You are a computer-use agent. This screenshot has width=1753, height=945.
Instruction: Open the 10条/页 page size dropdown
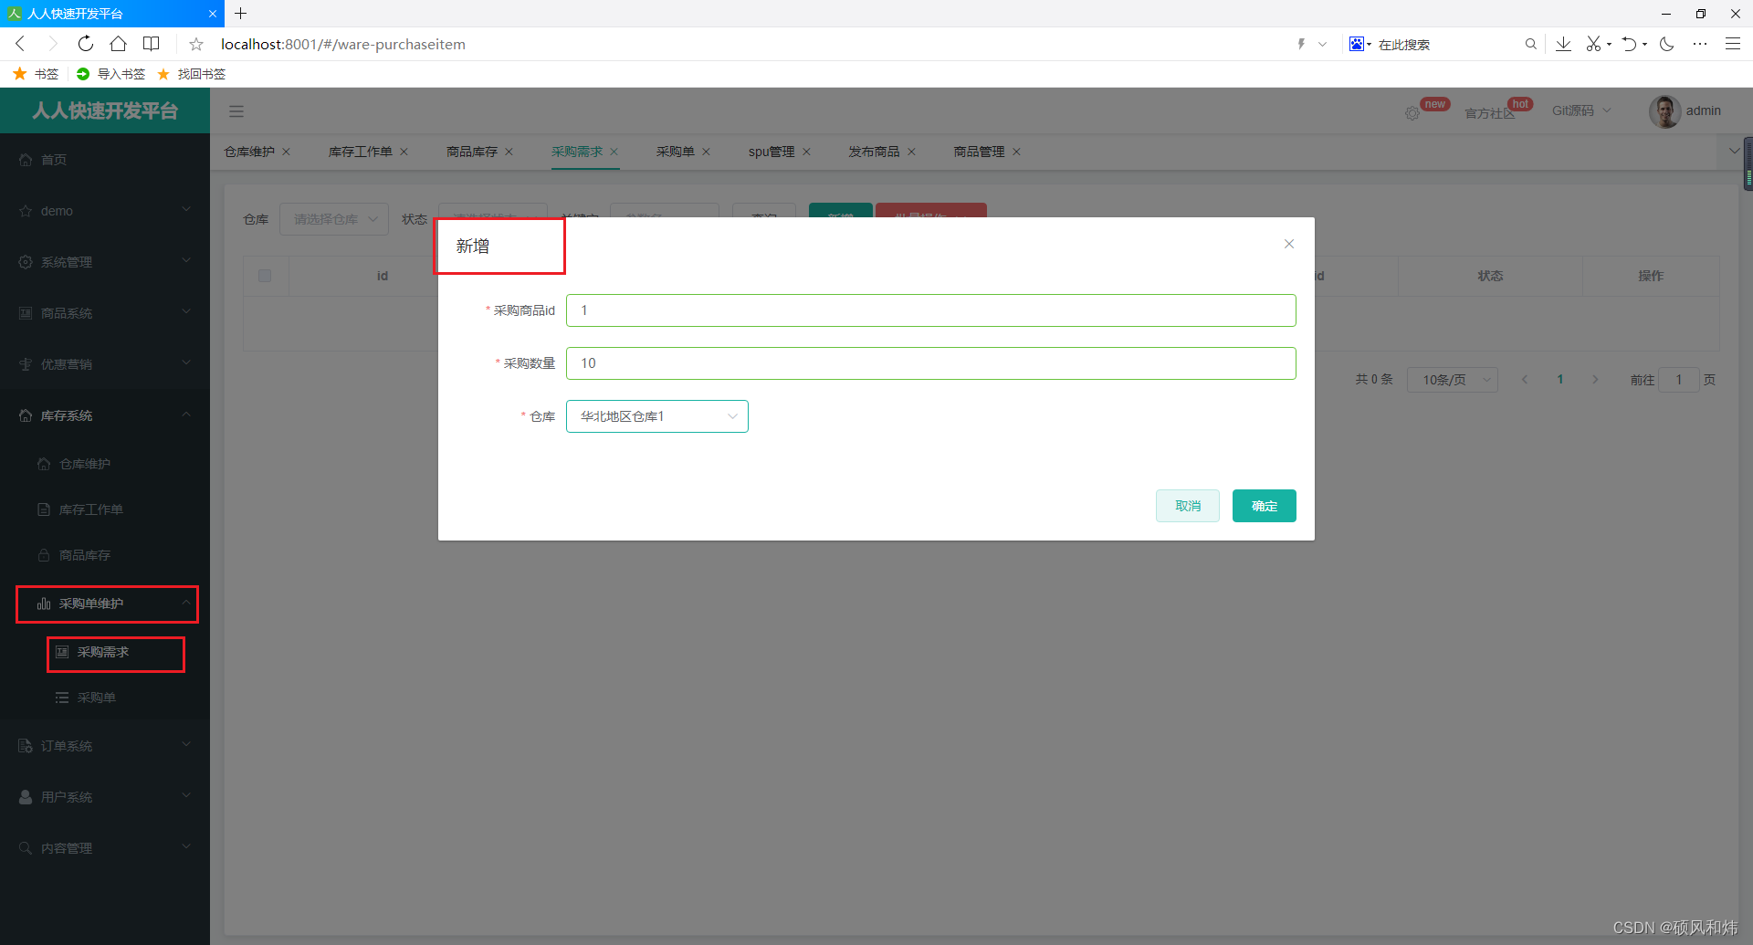coord(1452,380)
